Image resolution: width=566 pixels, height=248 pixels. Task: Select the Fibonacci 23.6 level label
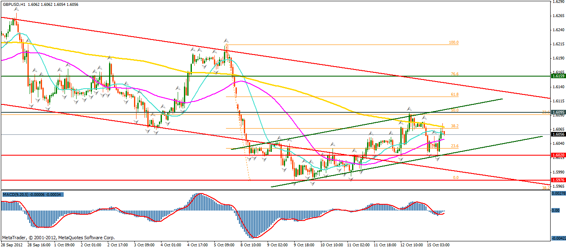[x=454, y=146]
